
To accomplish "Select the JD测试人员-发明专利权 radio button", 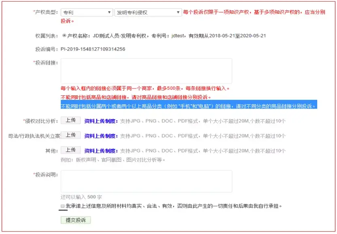I will (64, 36).
